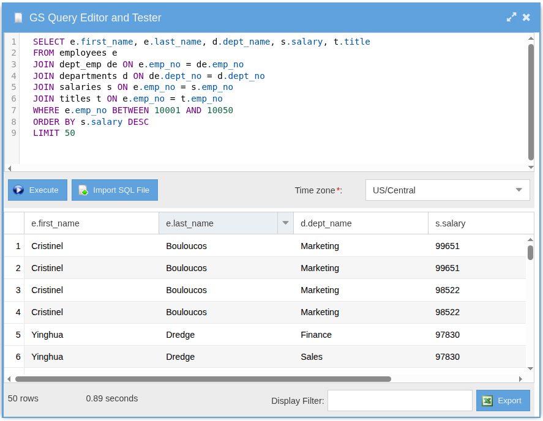Click 'FROM employees e' on line 2
The height and width of the screenshot is (421, 543).
point(75,53)
